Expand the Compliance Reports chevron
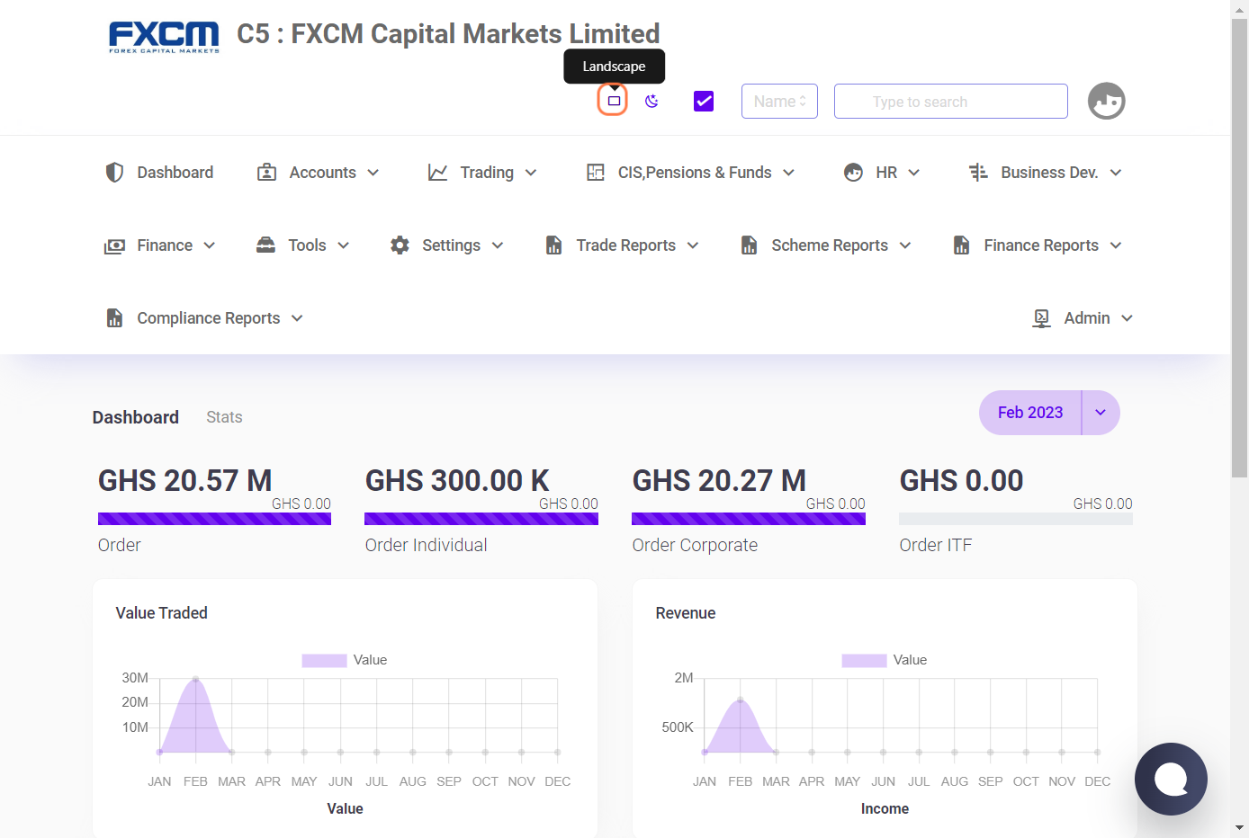The image size is (1249, 838). [297, 318]
